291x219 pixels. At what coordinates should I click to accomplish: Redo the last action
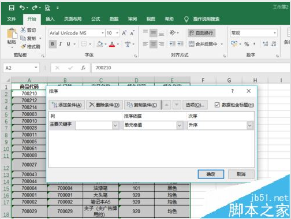tap(35, 8)
